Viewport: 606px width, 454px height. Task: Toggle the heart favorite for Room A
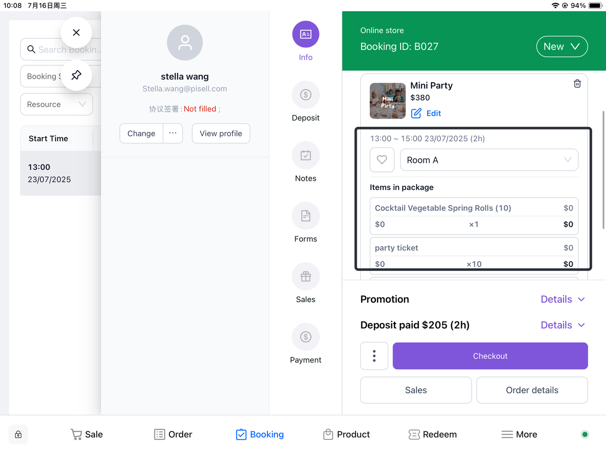pos(382,160)
